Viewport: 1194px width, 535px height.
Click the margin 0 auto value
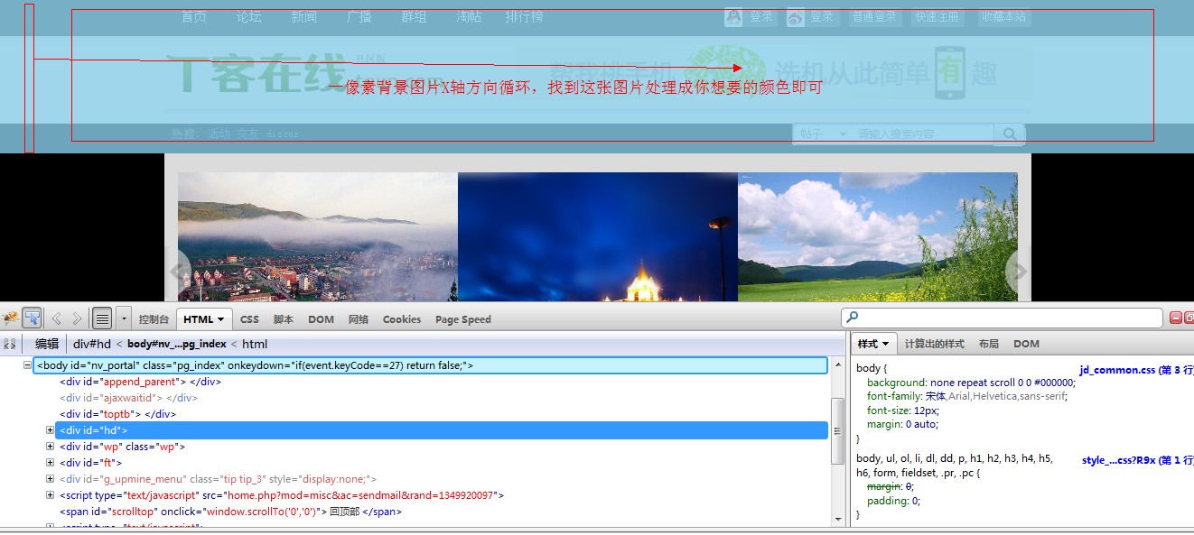pyautogui.click(x=922, y=424)
